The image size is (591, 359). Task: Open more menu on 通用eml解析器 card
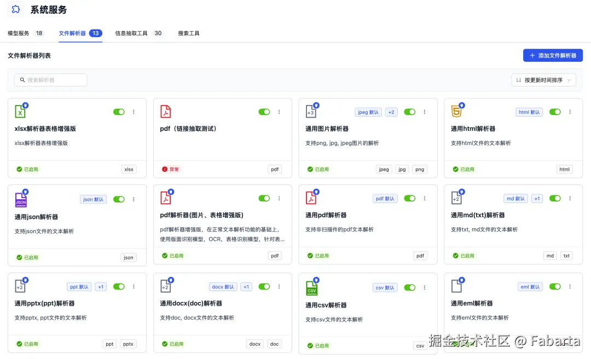pos(570,287)
